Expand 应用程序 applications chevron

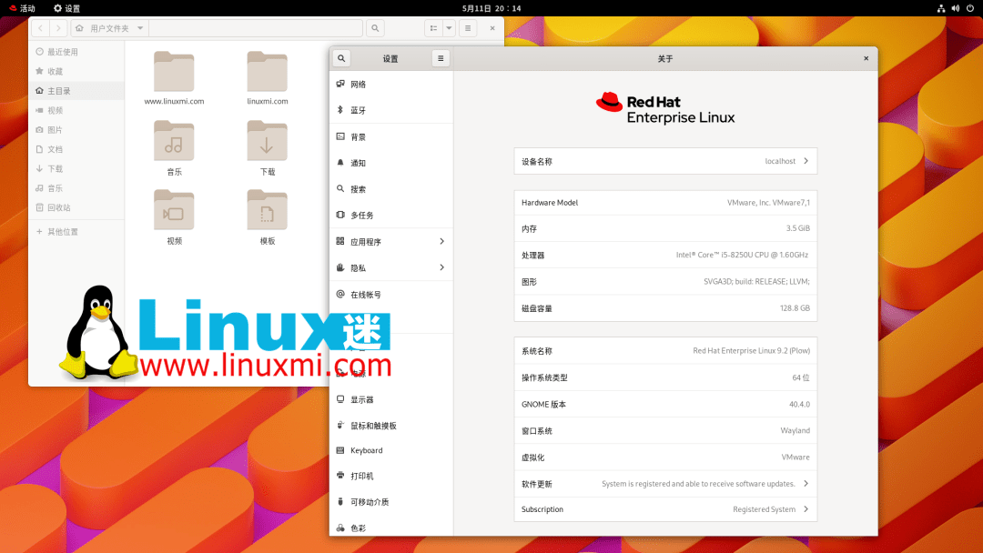[x=442, y=241]
